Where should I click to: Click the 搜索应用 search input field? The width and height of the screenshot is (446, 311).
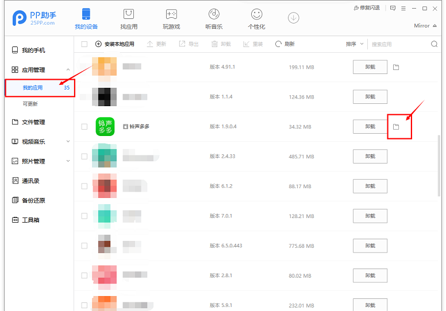tap(398, 44)
